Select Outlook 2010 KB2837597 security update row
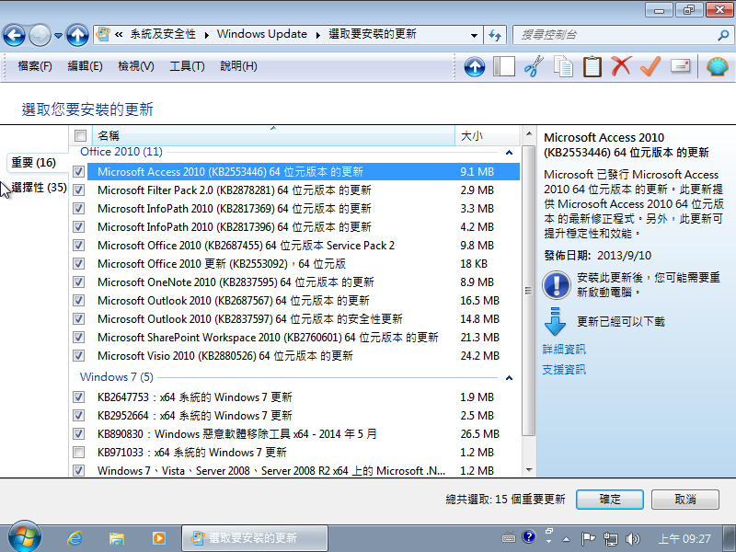Viewport: 736px width, 552px height. coord(304,318)
